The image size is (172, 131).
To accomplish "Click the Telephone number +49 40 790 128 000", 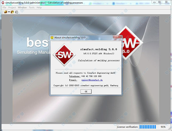I will tap(91, 76).
